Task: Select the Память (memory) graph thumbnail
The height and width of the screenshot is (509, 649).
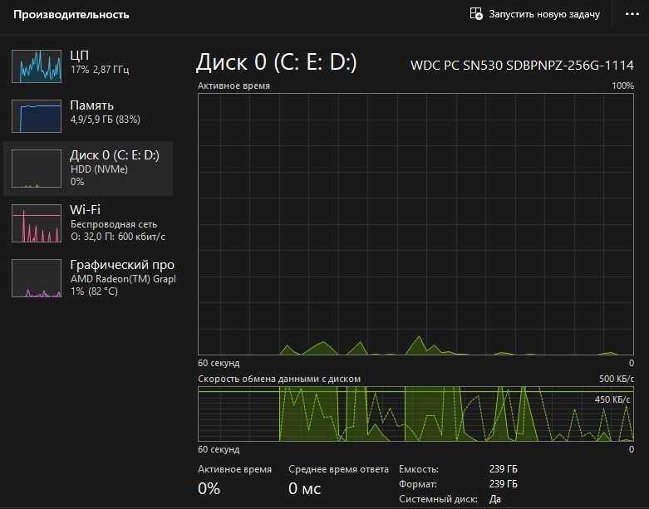Action: pos(37,115)
